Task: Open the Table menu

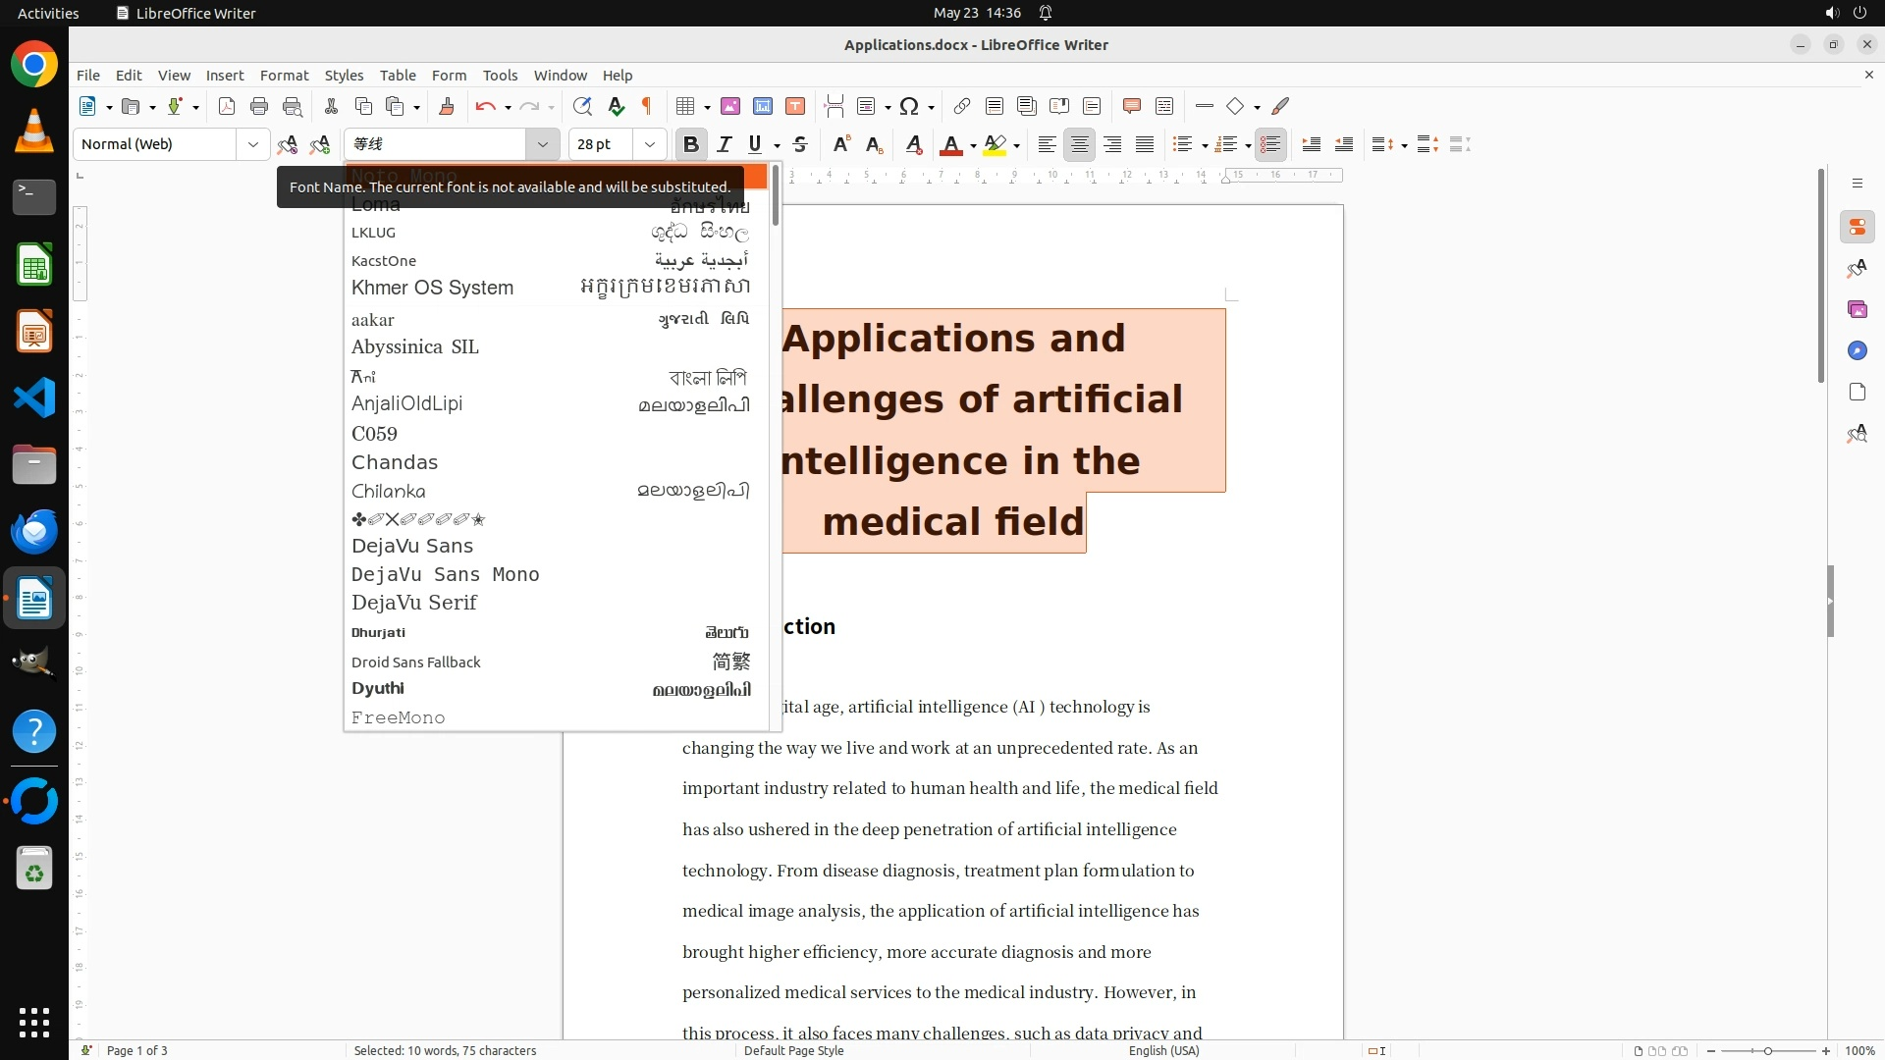Action: point(398,75)
